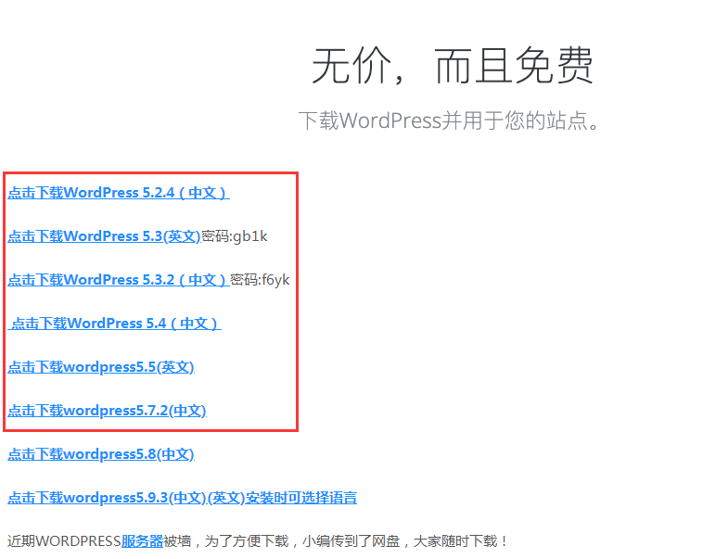
Task: Click the 为了方便下载 phrase in the paragraph
Action: tap(247, 541)
